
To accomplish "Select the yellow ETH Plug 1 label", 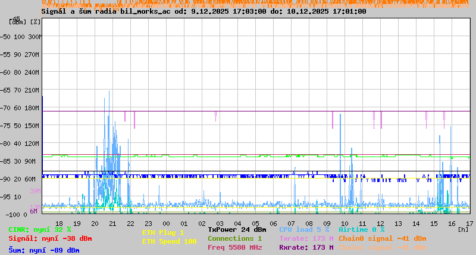I will (x=163, y=232).
